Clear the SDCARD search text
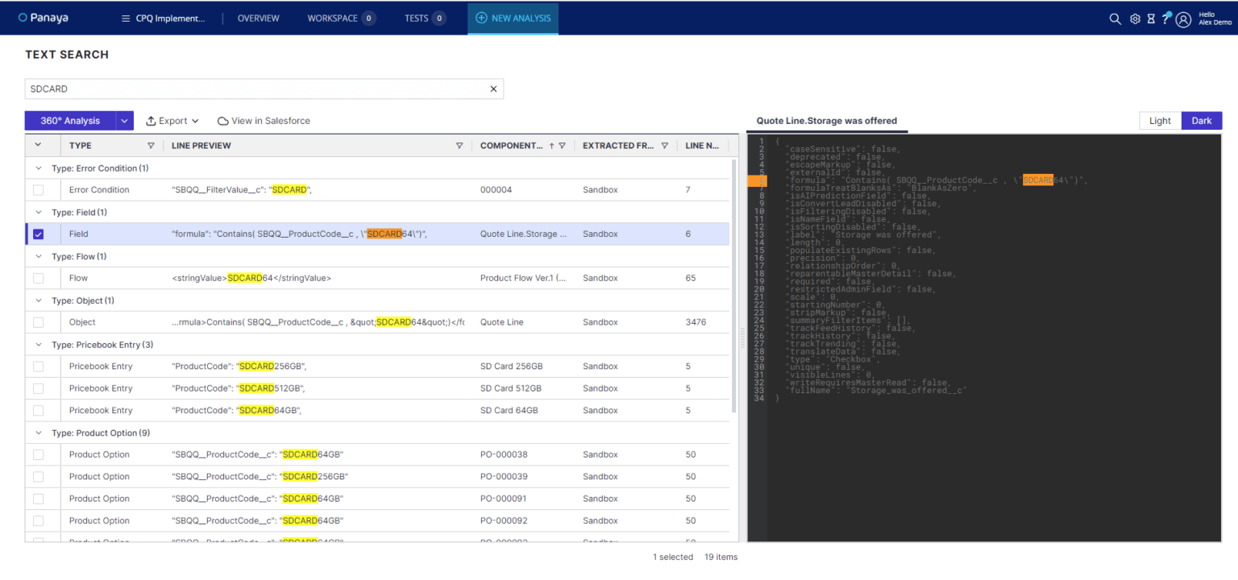This screenshot has width=1238, height=580. pos(493,89)
